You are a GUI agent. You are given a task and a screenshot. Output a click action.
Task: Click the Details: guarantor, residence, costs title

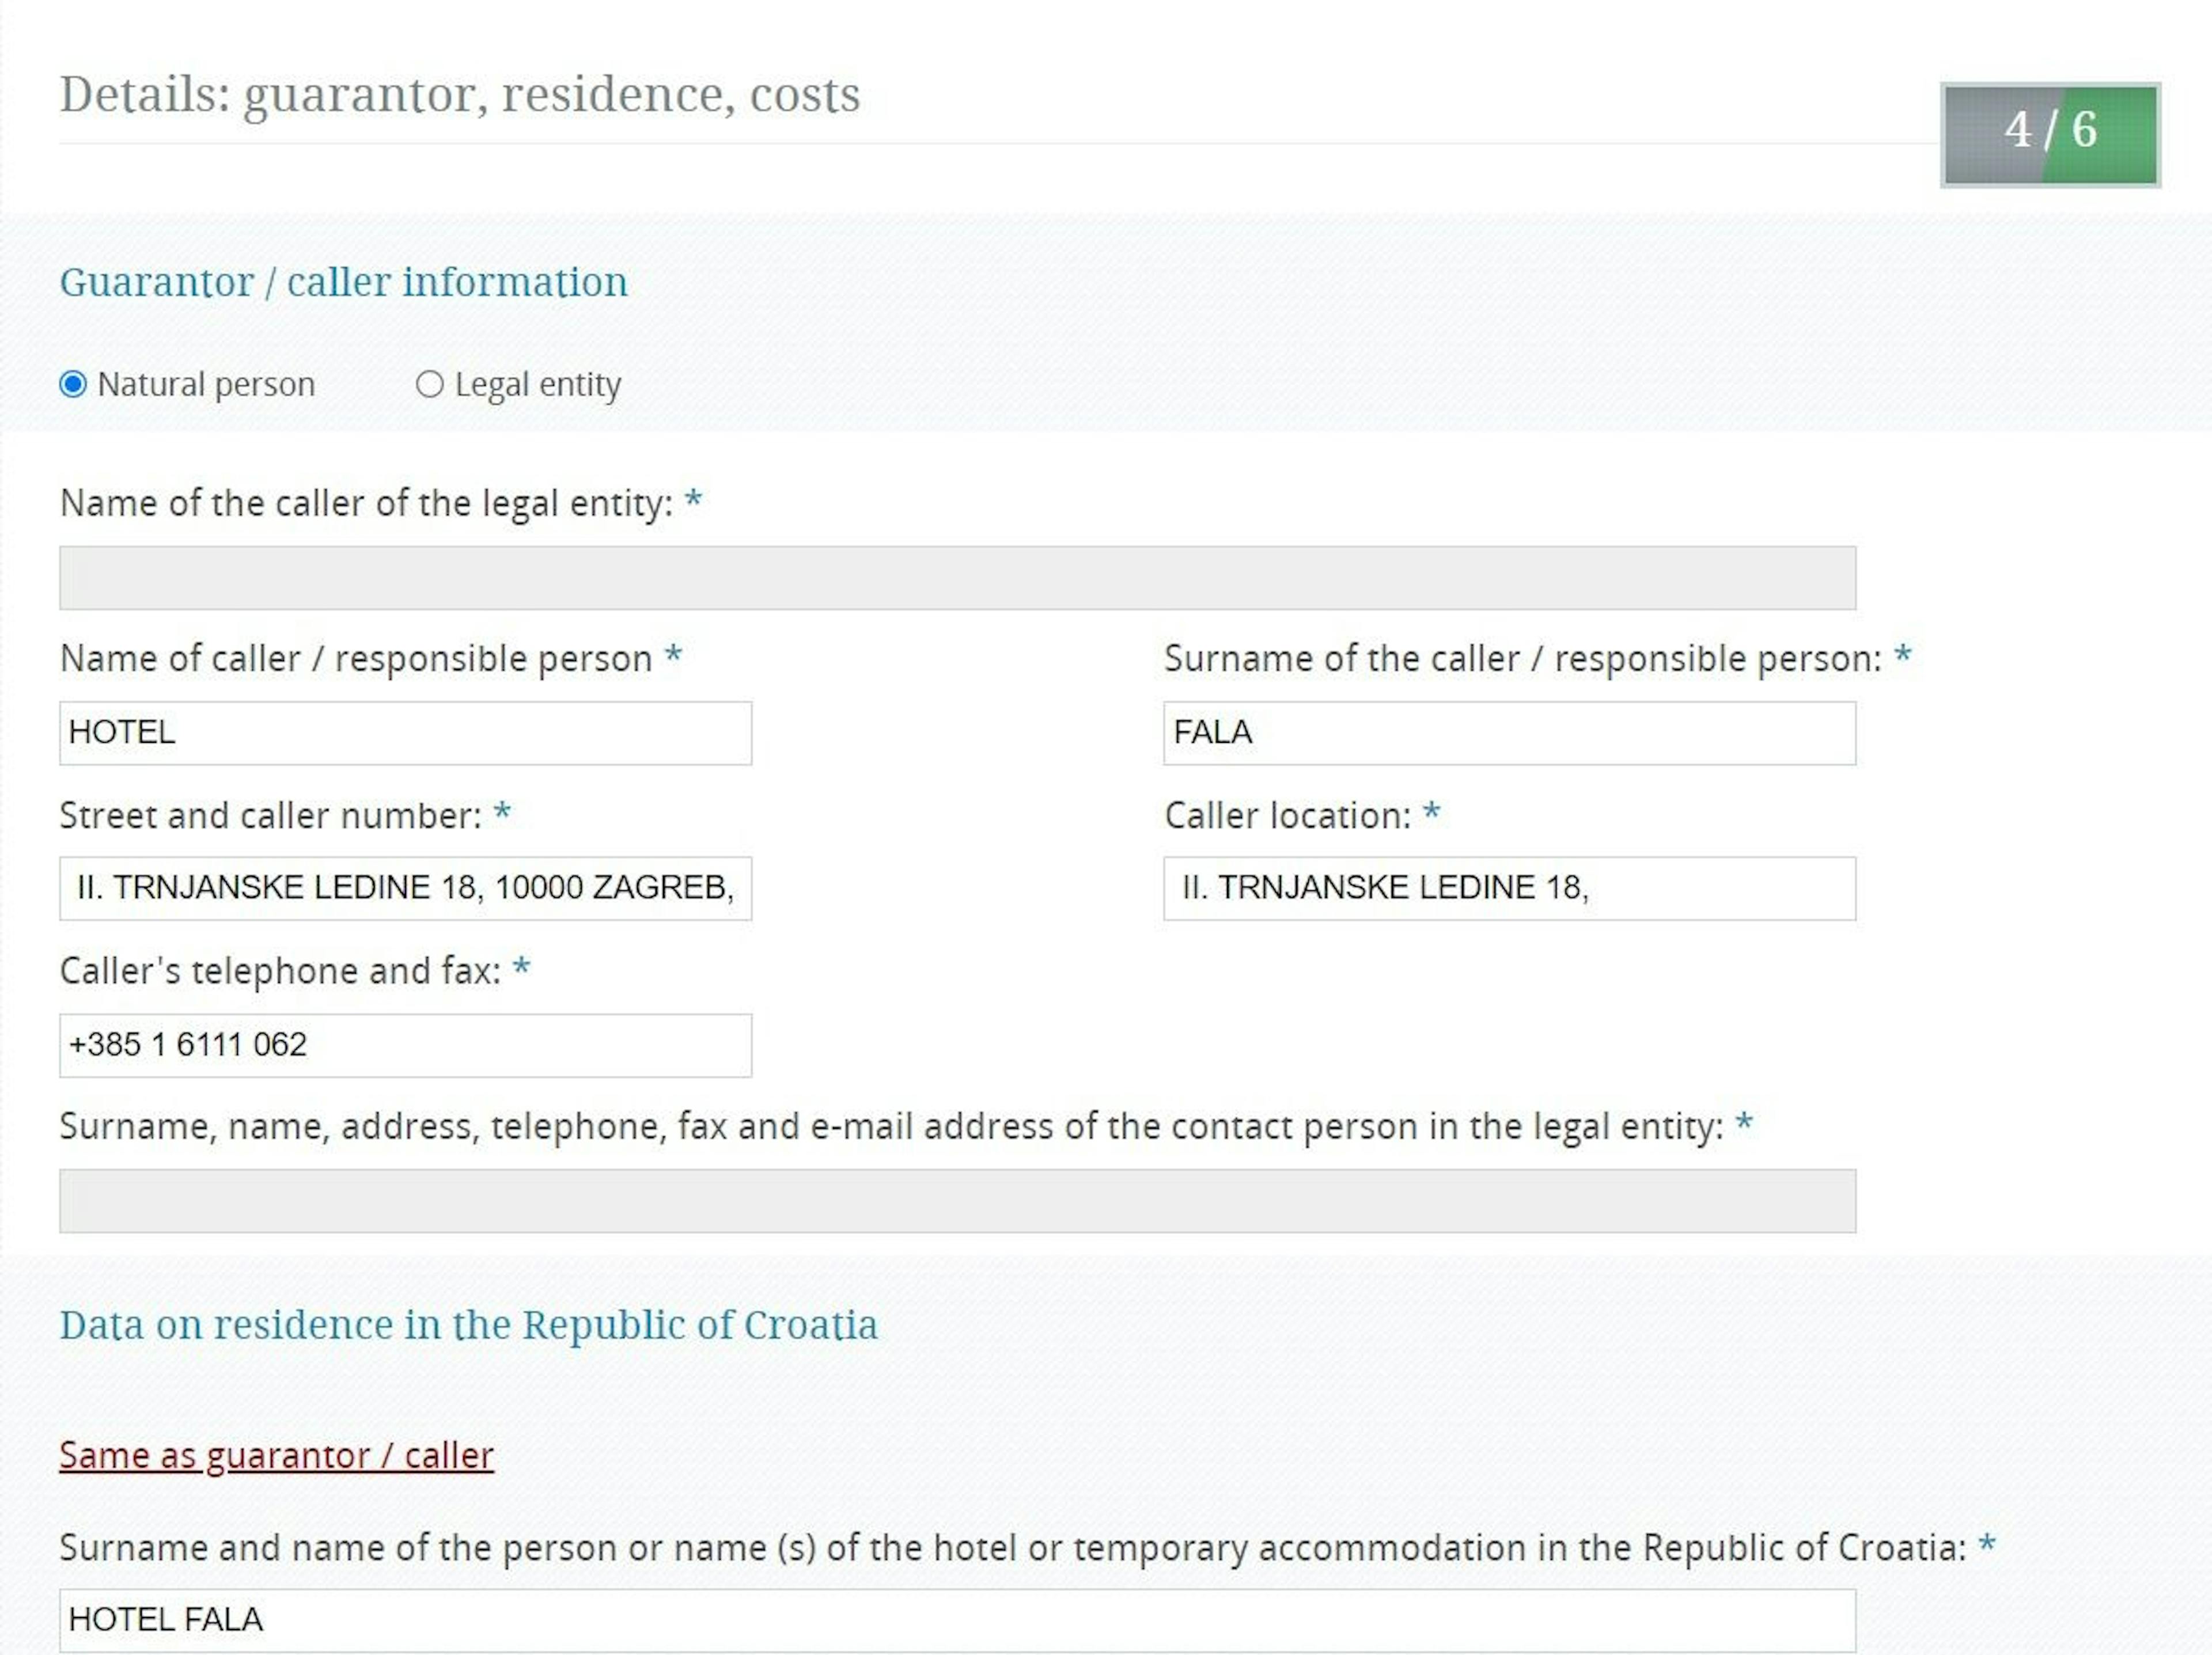[459, 96]
